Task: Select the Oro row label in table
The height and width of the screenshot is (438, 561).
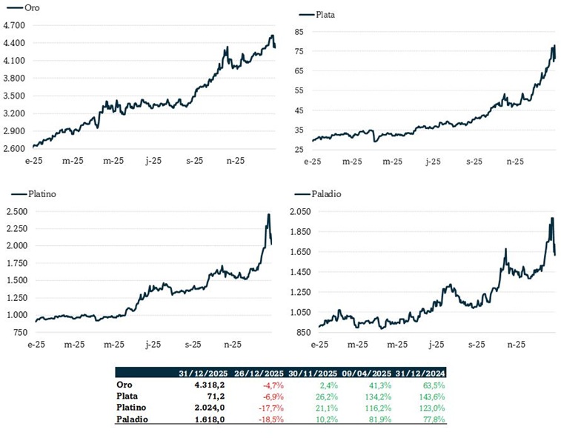Action: [125, 385]
